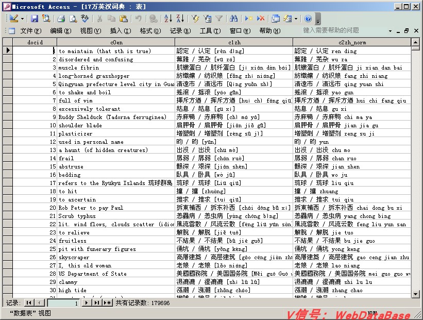Filter by form icon

pos(207,19)
